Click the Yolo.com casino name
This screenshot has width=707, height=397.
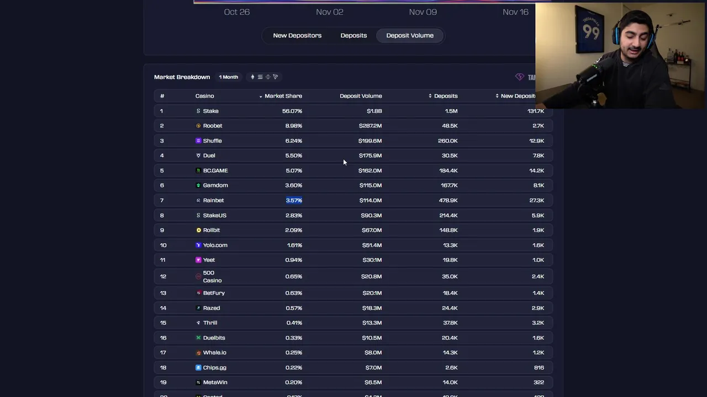215,245
